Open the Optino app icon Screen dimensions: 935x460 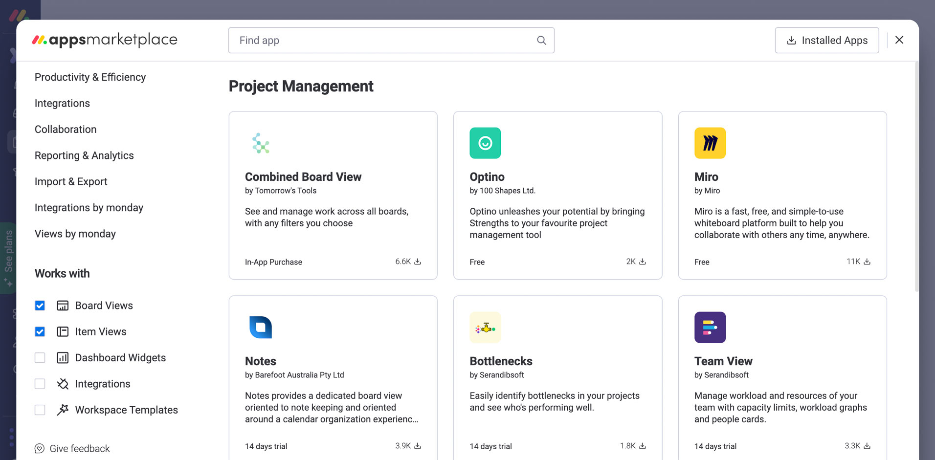[485, 143]
